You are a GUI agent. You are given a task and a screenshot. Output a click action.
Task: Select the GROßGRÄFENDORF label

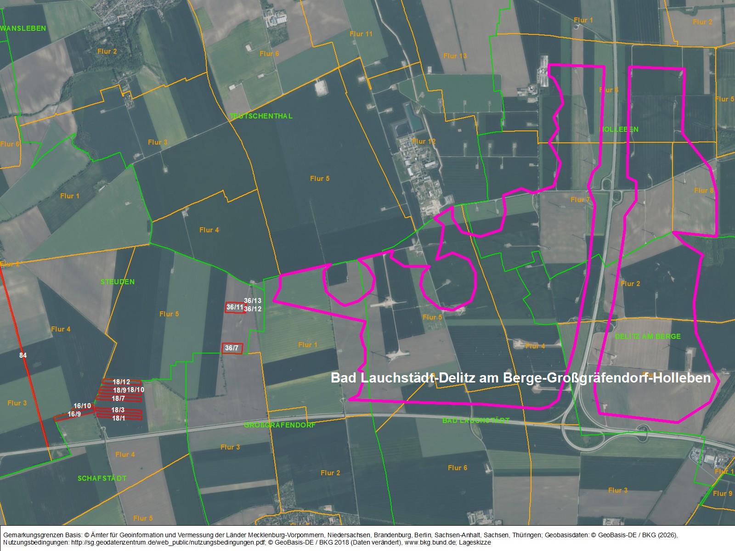pyautogui.click(x=280, y=425)
